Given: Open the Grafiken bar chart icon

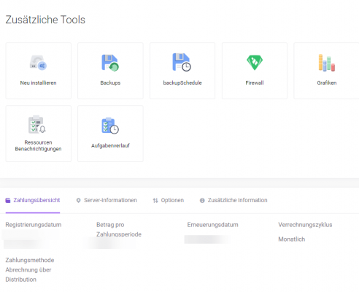Looking at the screenshot, I should 327,63.
